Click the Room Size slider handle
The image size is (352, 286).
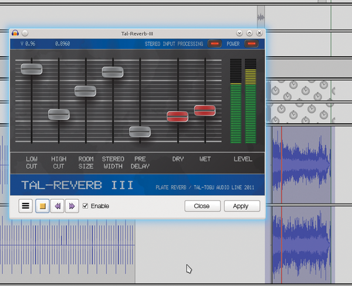point(85,91)
